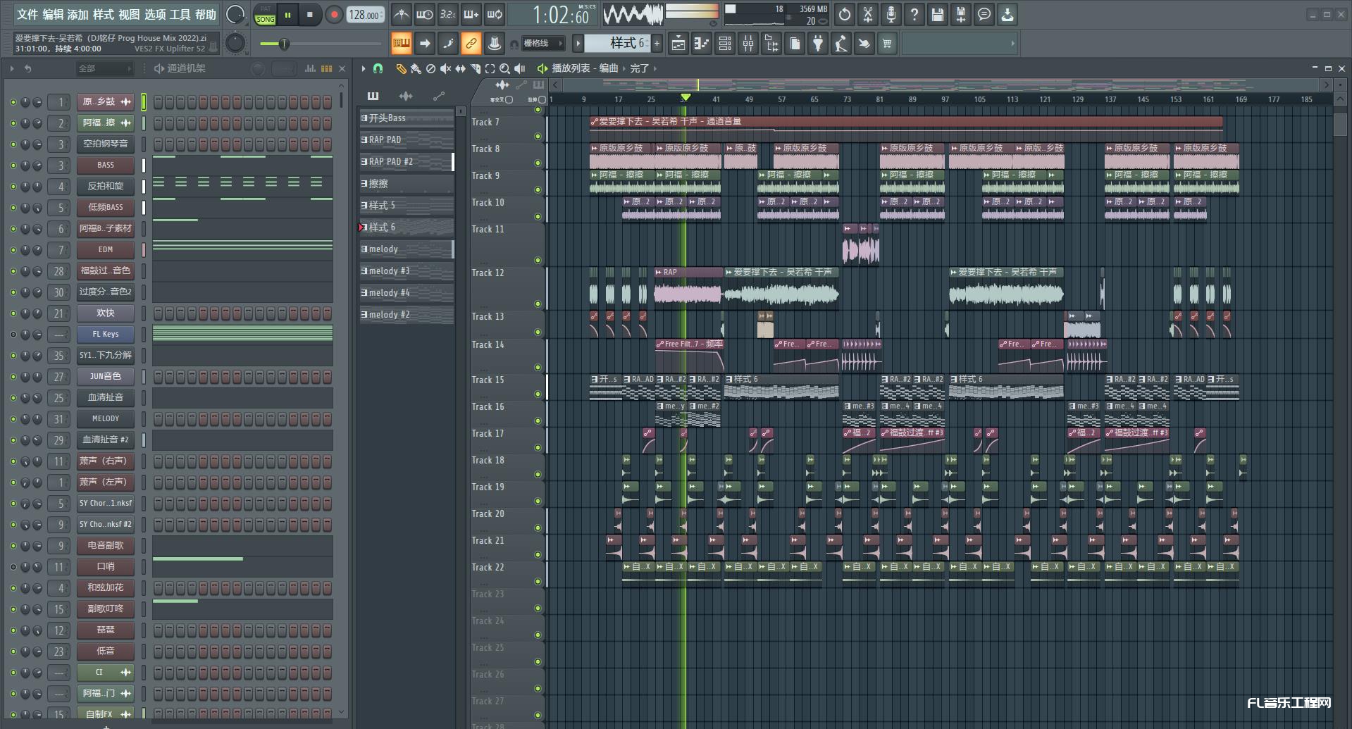Click the scissors audio editor icon
1352x729 pixels.
click(868, 14)
